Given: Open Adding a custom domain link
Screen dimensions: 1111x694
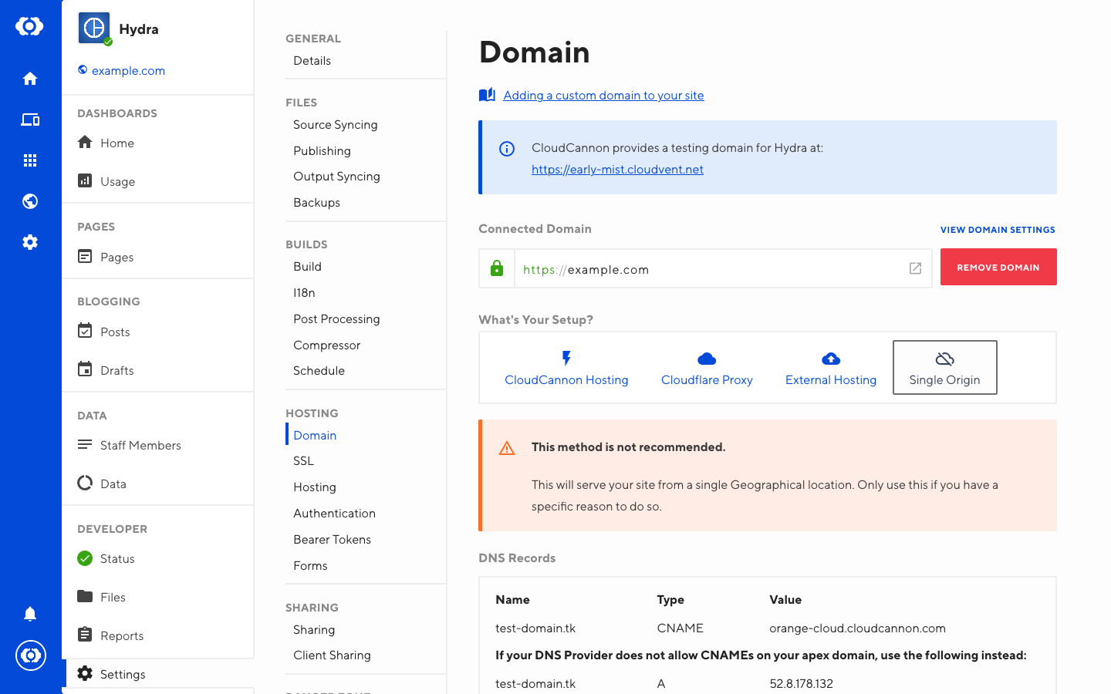Looking at the screenshot, I should [x=603, y=95].
